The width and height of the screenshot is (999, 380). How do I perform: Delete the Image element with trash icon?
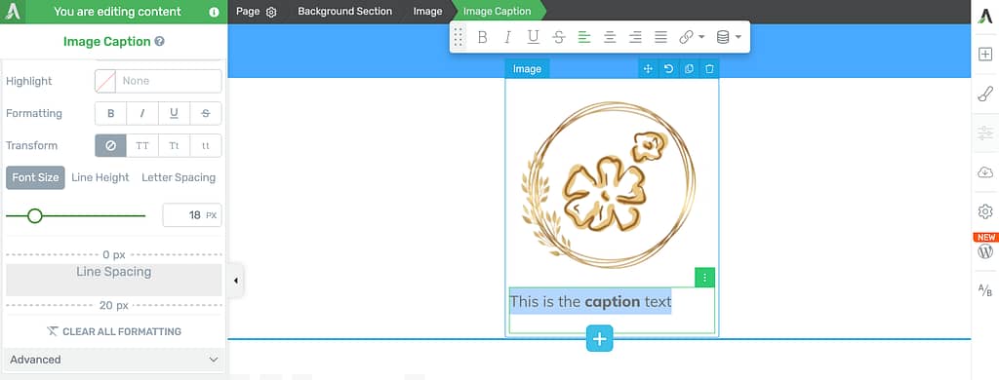pyautogui.click(x=709, y=69)
